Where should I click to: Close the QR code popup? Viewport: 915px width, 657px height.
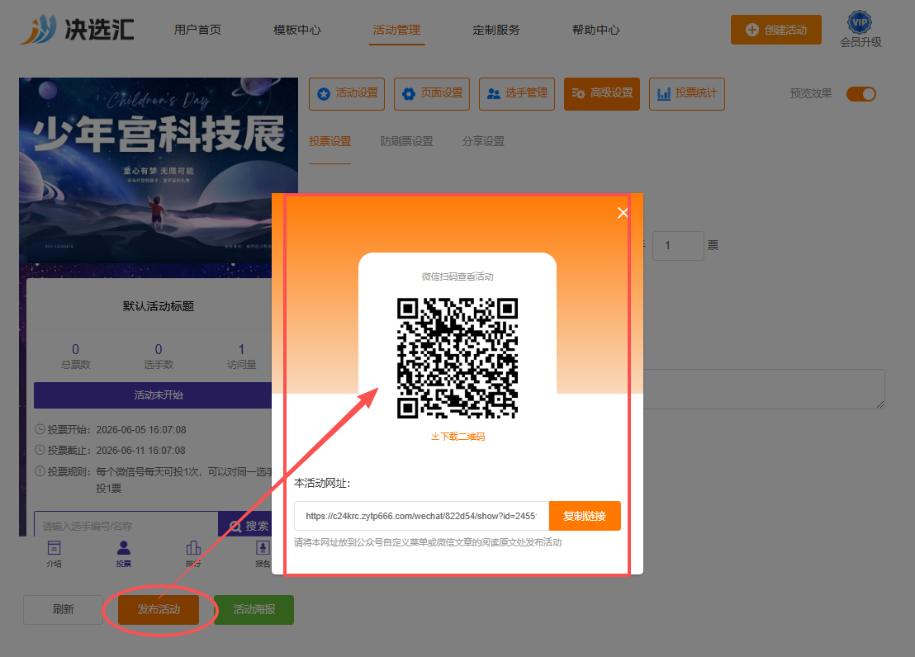(623, 213)
